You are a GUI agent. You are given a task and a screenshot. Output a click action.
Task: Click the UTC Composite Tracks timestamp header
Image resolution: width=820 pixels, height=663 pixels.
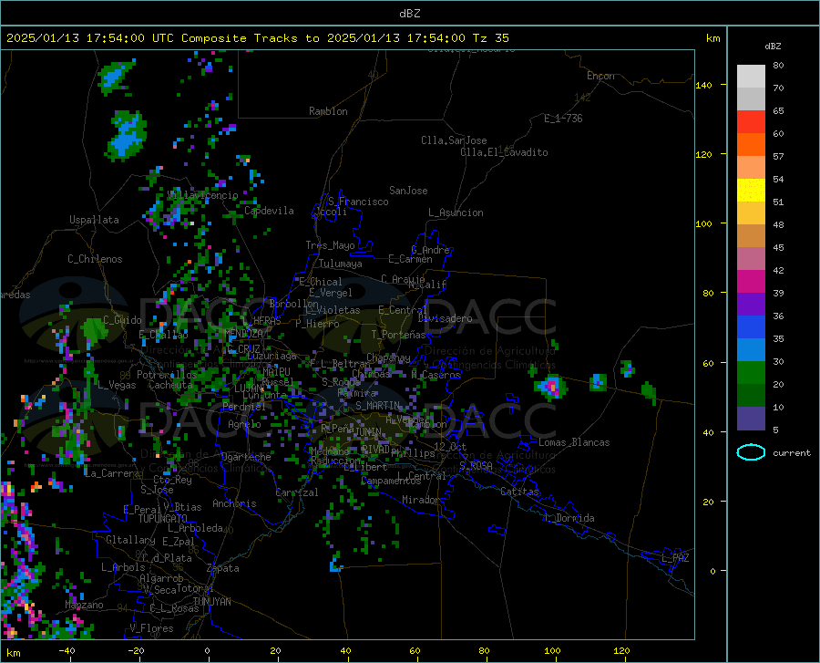point(257,38)
